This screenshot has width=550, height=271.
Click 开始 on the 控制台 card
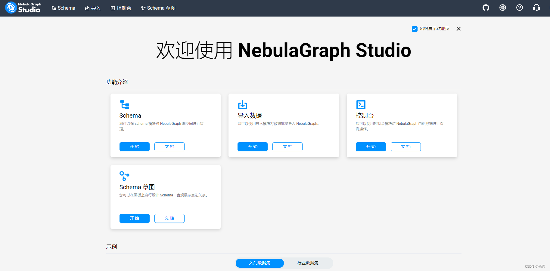(x=371, y=147)
